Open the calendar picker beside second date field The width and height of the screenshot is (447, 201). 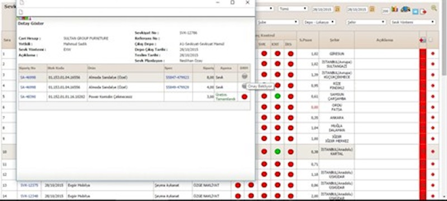[x=372, y=9]
